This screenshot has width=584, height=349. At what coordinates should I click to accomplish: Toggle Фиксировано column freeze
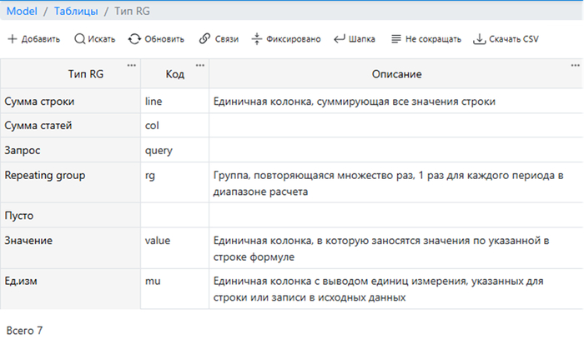(257, 39)
